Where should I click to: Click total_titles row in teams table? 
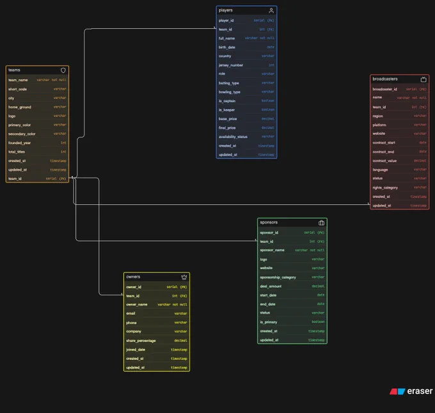37,152
